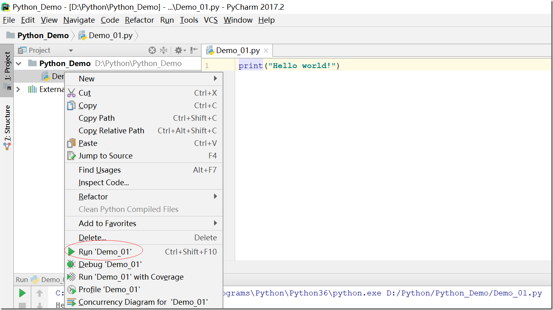Choose Copy from context menu
553x310 pixels.
coord(144,105)
